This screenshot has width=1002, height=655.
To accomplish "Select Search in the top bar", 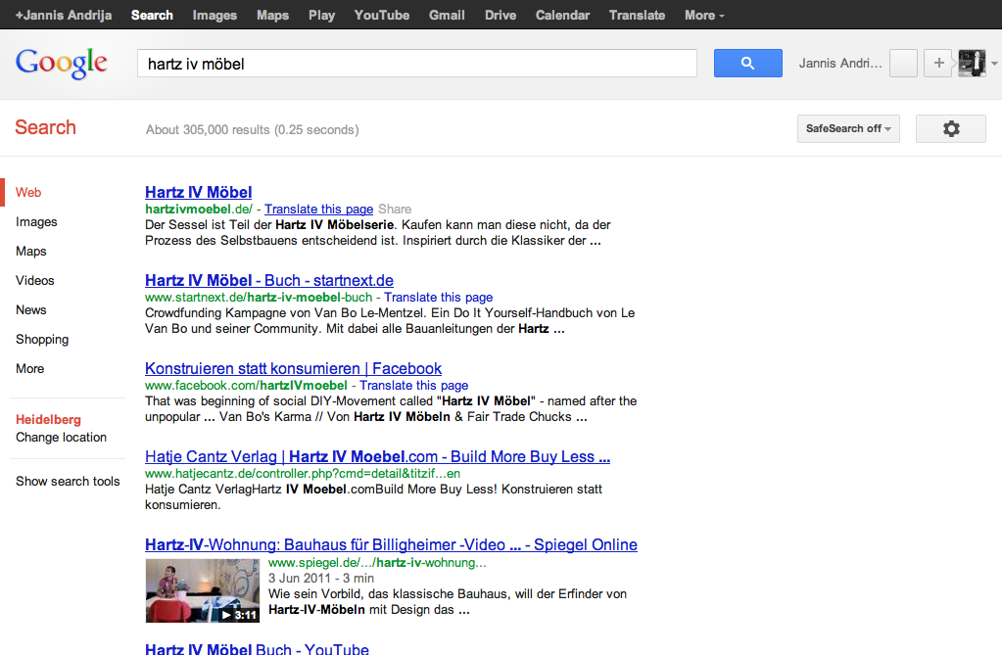I will (152, 15).
